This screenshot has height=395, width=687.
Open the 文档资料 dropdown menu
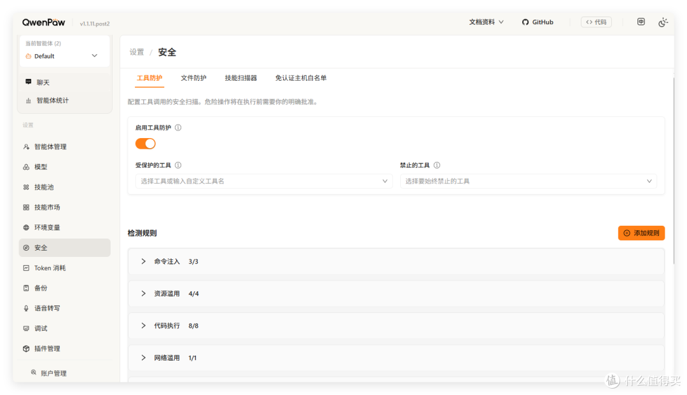point(487,22)
